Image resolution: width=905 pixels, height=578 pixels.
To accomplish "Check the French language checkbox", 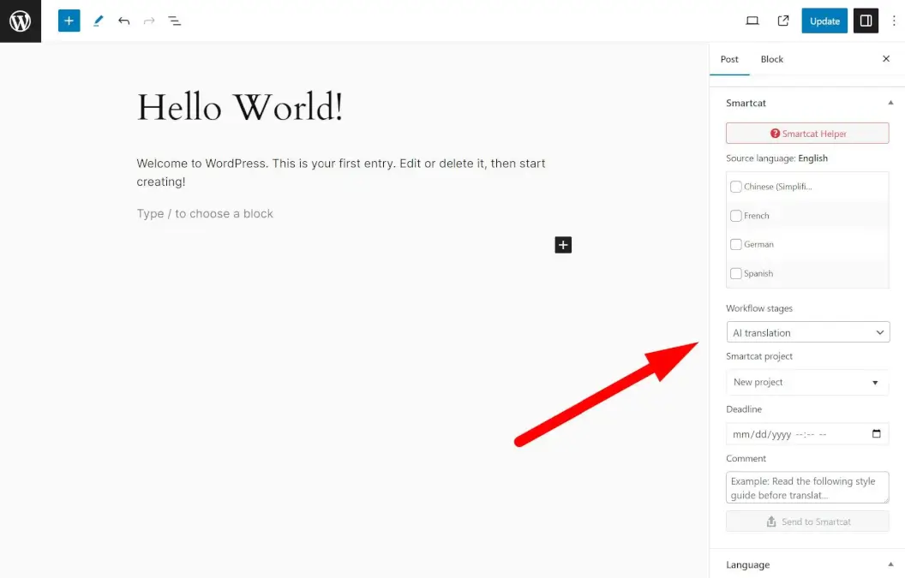I will click(736, 216).
